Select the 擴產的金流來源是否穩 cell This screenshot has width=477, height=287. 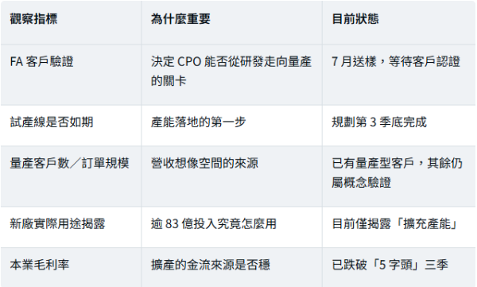click(x=231, y=267)
